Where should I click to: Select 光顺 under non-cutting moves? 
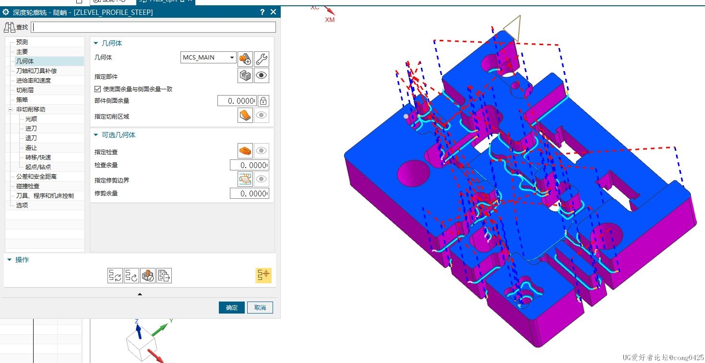point(31,119)
